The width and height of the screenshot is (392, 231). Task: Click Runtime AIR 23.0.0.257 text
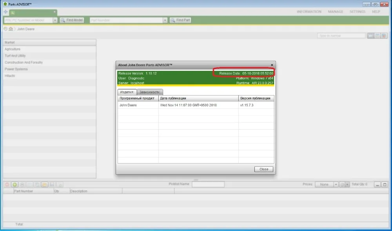tap(255, 83)
